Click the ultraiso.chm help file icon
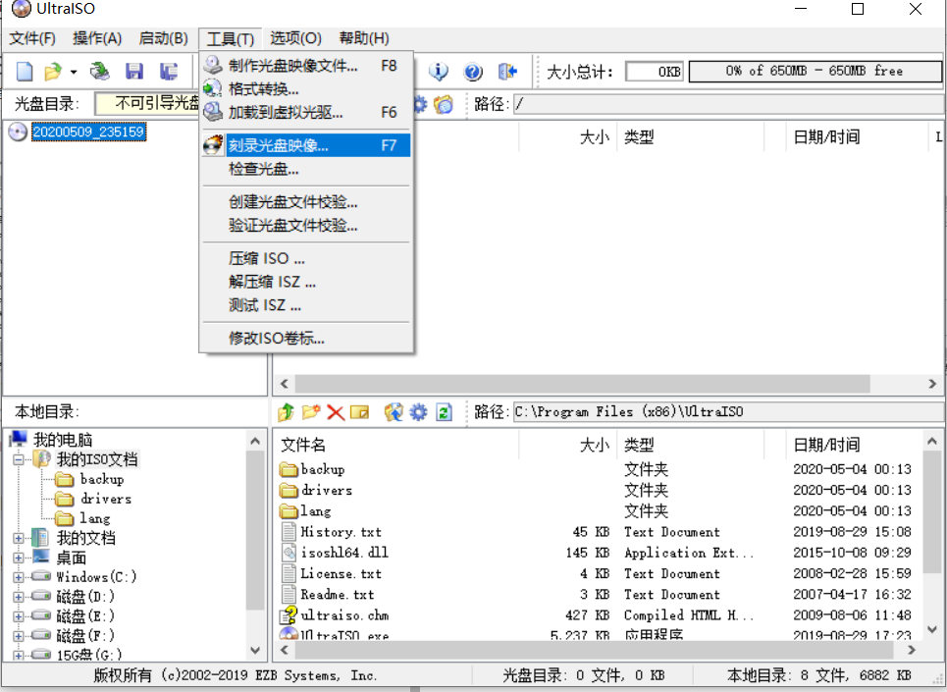The width and height of the screenshot is (947, 692). tap(289, 615)
